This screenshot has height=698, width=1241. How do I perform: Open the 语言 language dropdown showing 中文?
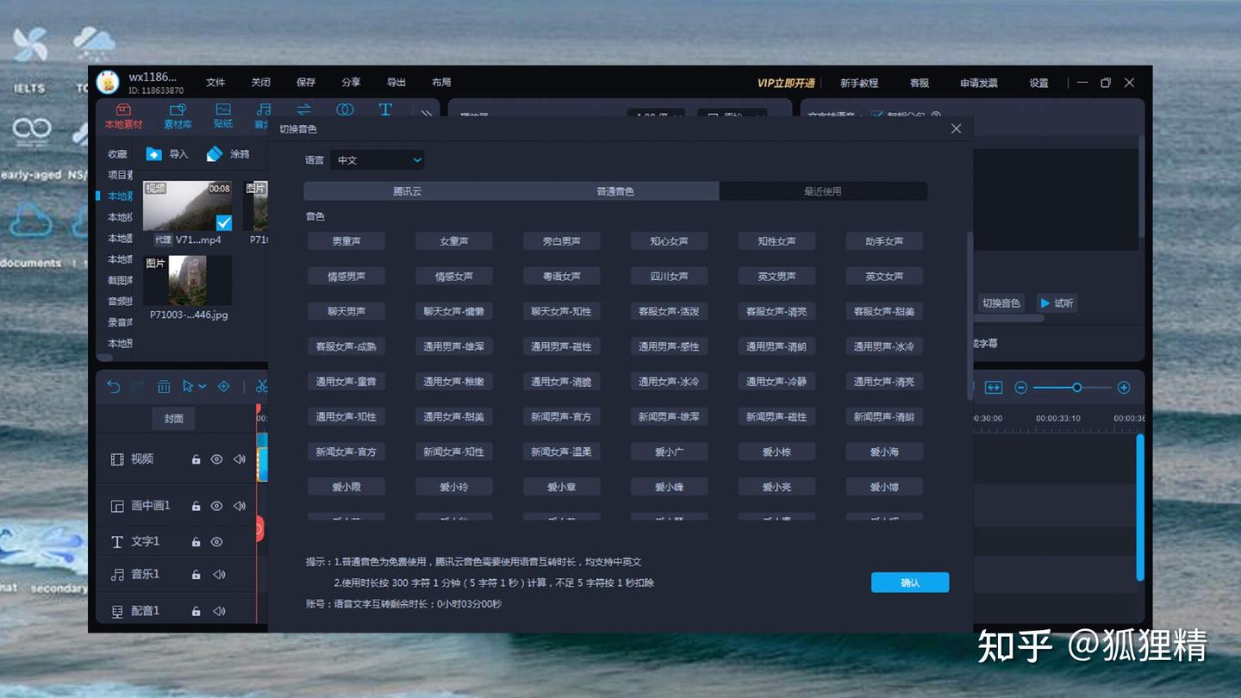(x=377, y=160)
